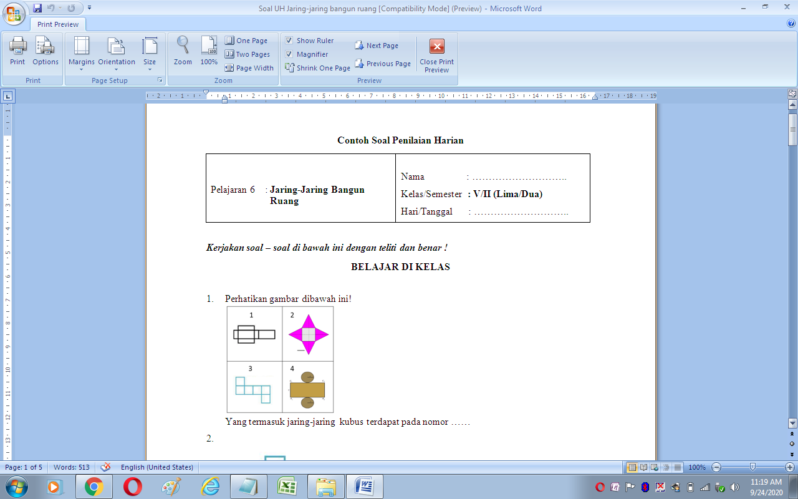The height and width of the screenshot is (499, 798).
Task: Switch to Outline view
Action: pyautogui.click(x=666, y=467)
